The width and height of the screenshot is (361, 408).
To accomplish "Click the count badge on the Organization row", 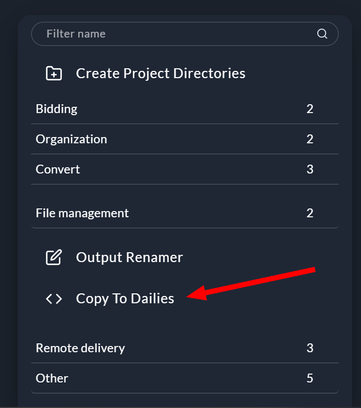I will coord(310,139).
